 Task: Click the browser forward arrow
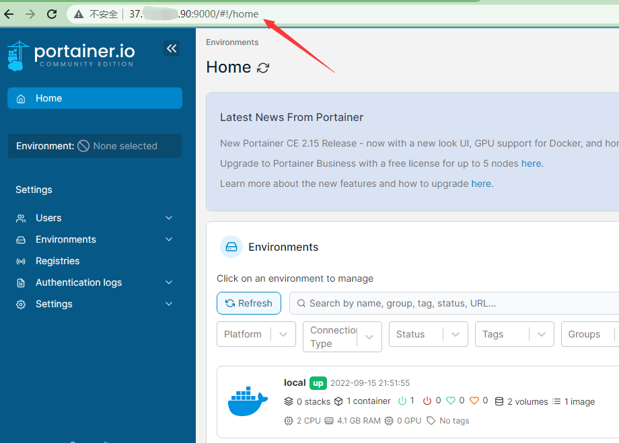pyautogui.click(x=30, y=14)
